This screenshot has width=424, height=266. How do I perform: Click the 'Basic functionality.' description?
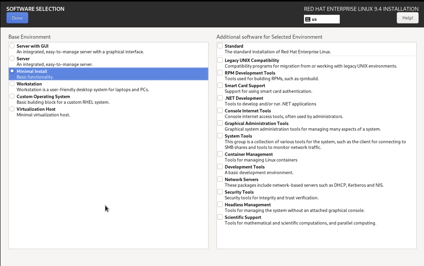tap(35, 77)
